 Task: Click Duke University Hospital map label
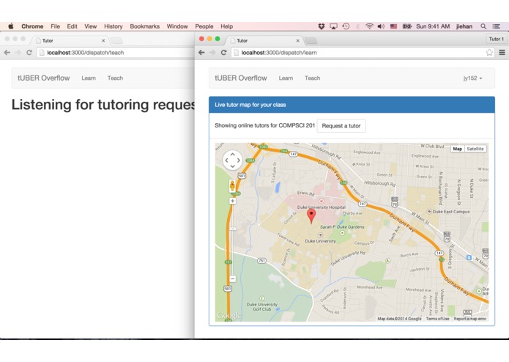(322, 207)
